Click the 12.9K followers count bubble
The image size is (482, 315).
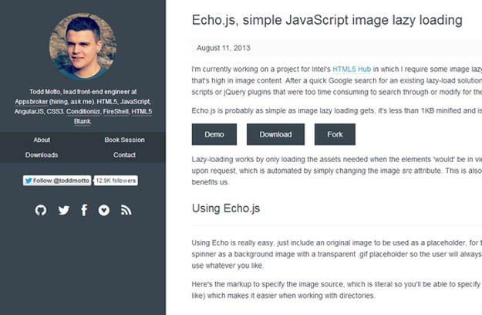click(116, 181)
